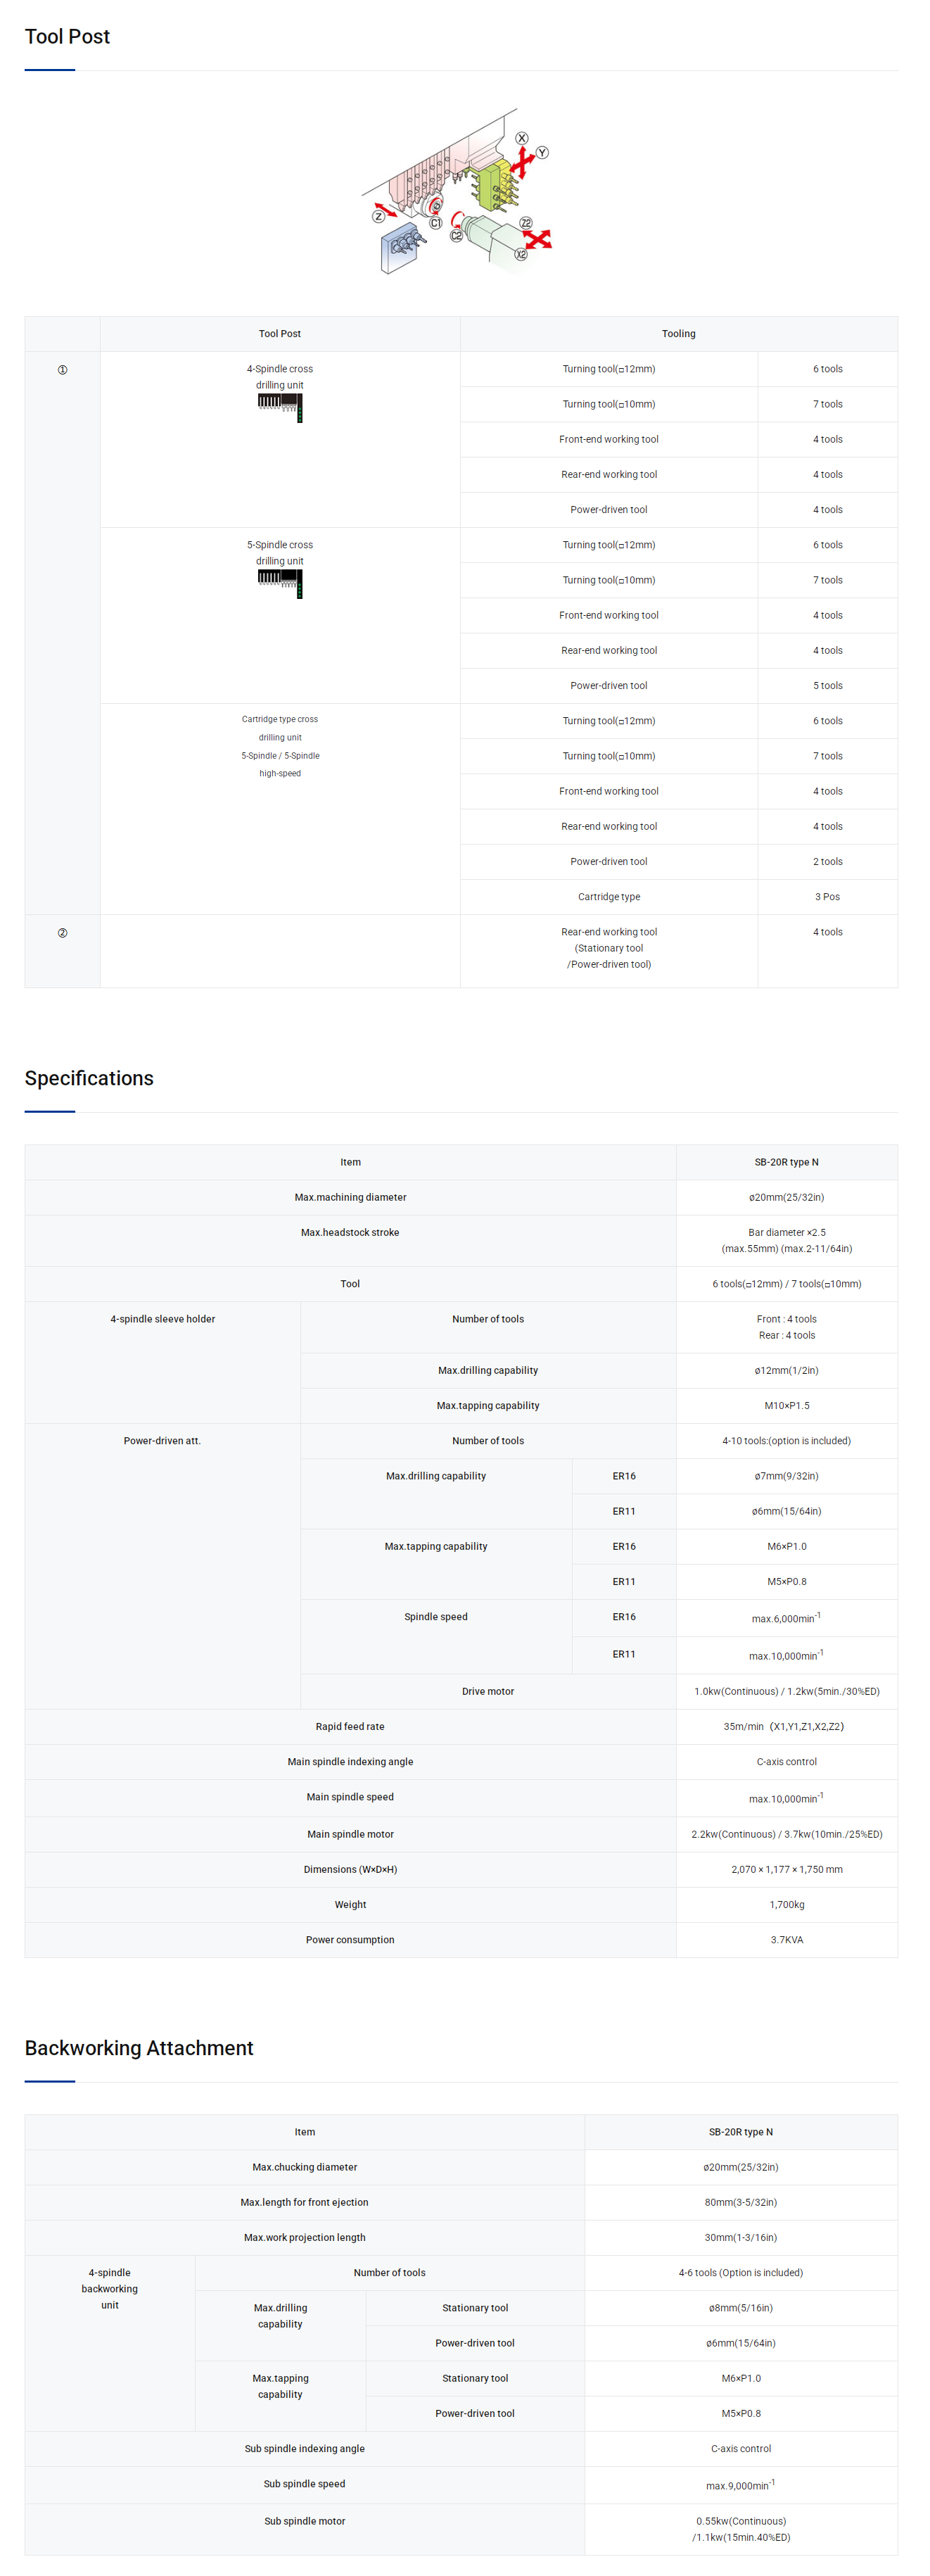This screenshot has height=2576, width=930.
Task: Click the Specifications section heading
Action: (x=89, y=1078)
